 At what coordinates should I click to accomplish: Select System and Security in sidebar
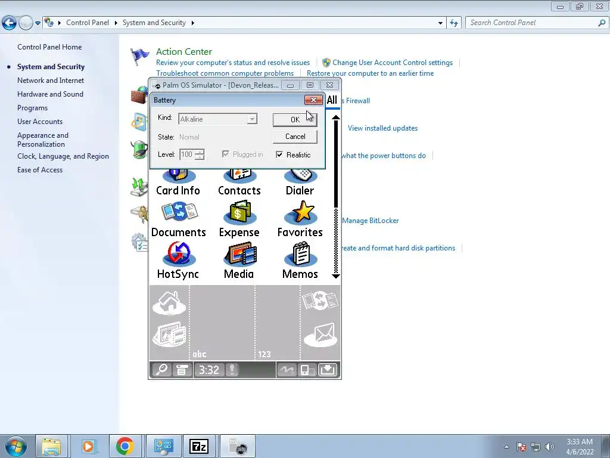tap(51, 67)
